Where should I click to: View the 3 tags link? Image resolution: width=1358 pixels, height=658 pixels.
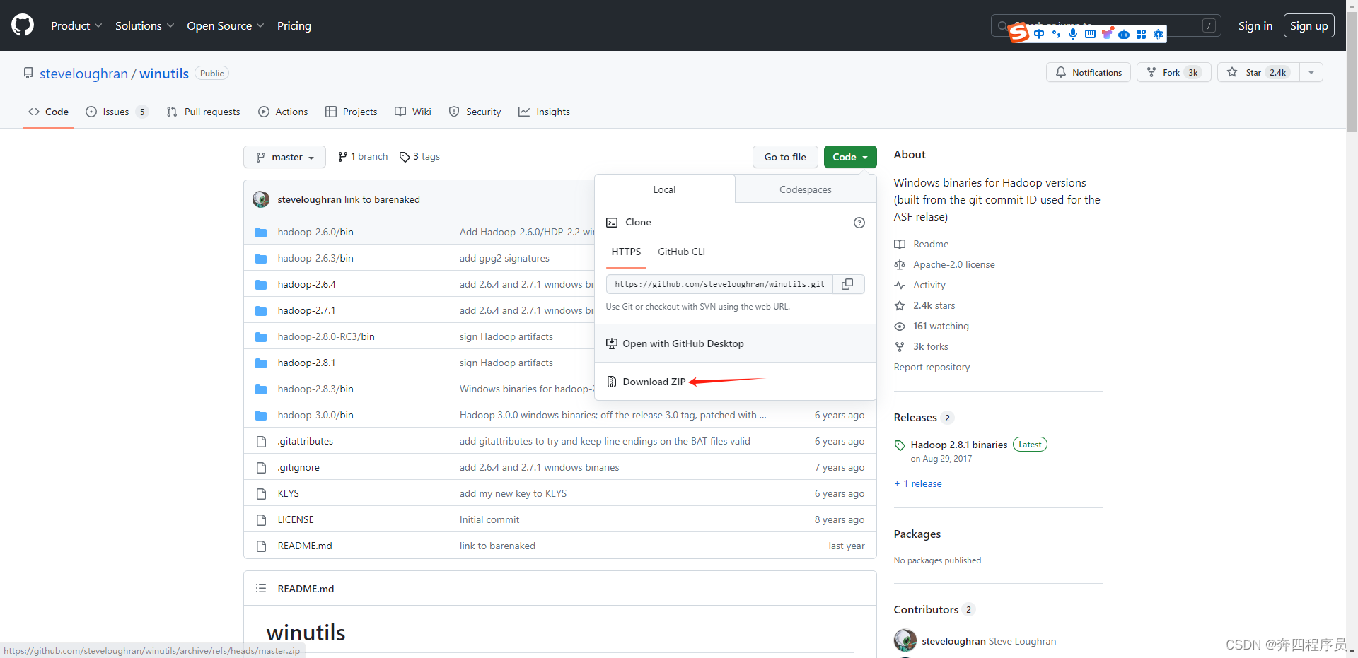[x=419, y=156]
